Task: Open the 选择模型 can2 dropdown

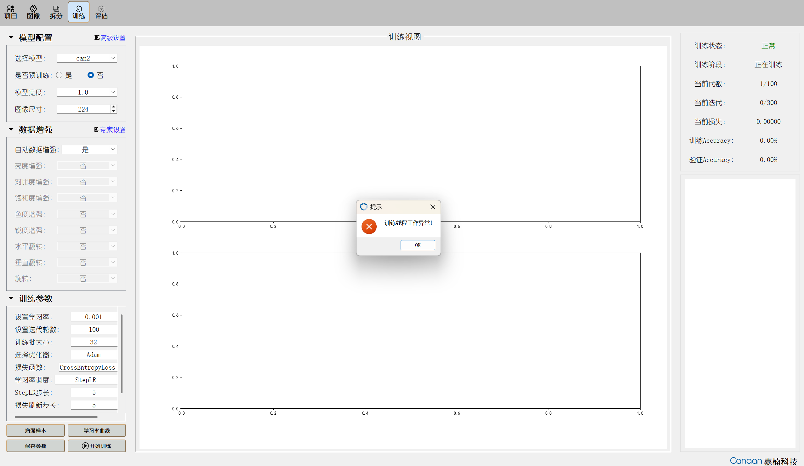Action: (x=87, y=58)
